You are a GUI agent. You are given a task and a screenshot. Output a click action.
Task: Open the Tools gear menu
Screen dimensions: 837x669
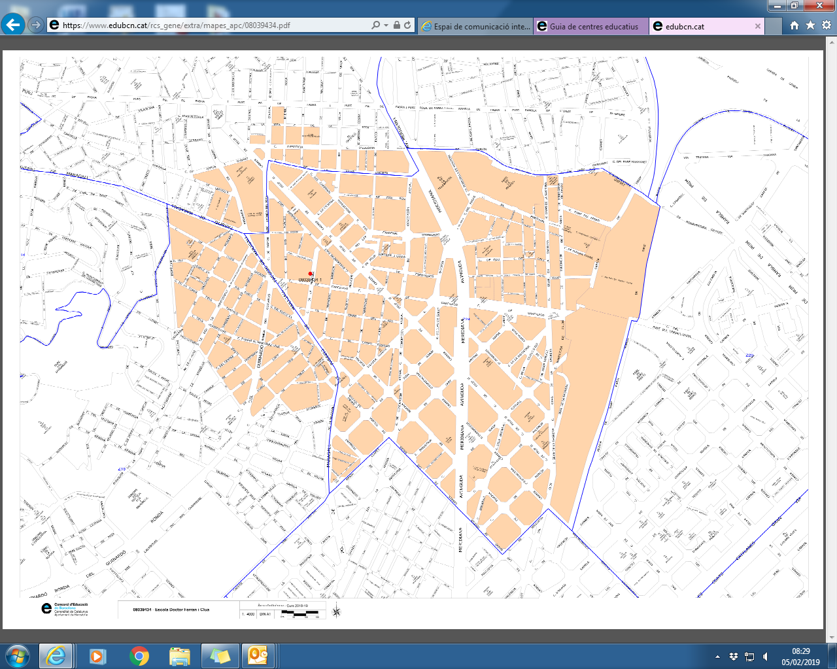tap(826, 25)
